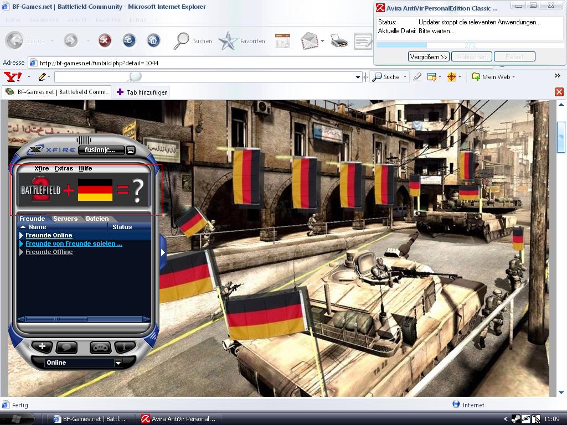Open Yahoo logo dropdown arrow
Viewport: 567px width, 425px height.
[29, 76]
